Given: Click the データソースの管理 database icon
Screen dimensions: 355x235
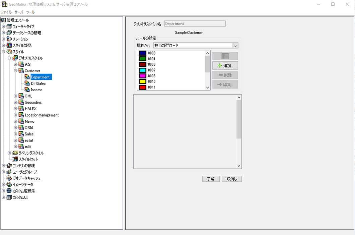Looking at the screenshot, I should pos(9,33).
